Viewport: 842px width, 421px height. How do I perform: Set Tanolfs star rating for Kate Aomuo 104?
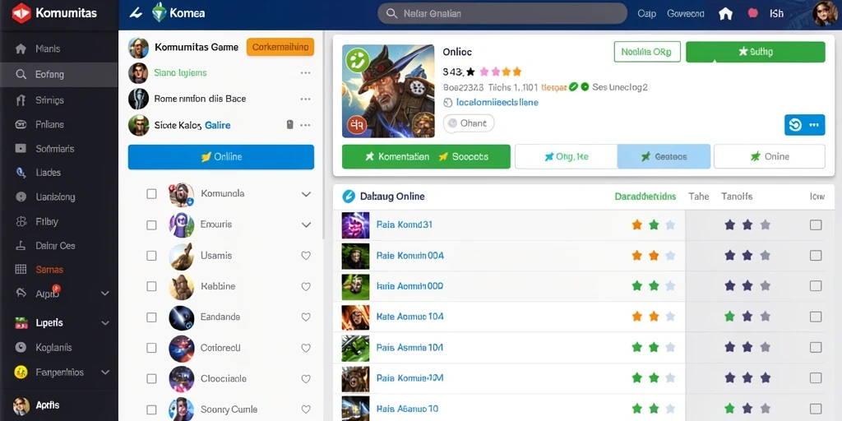click(747, 317)
